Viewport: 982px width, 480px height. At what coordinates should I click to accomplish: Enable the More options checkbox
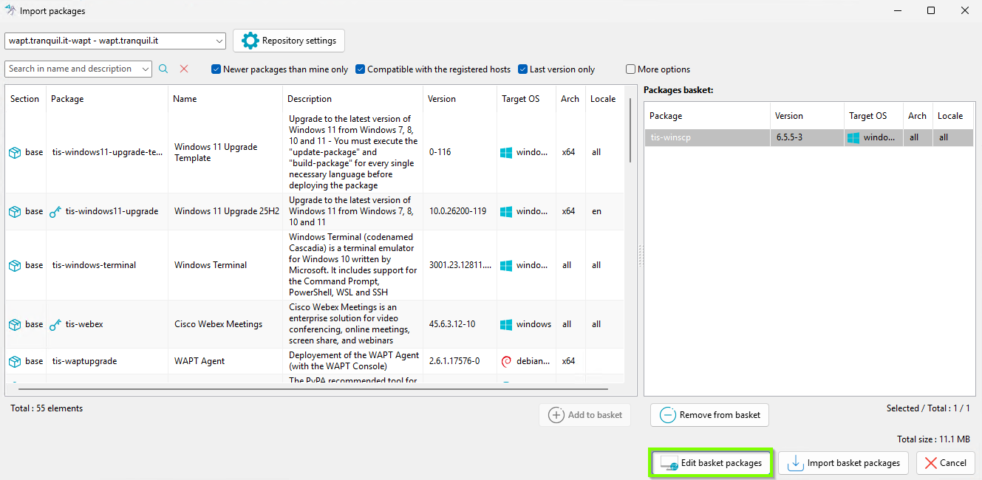pos(630,69)
